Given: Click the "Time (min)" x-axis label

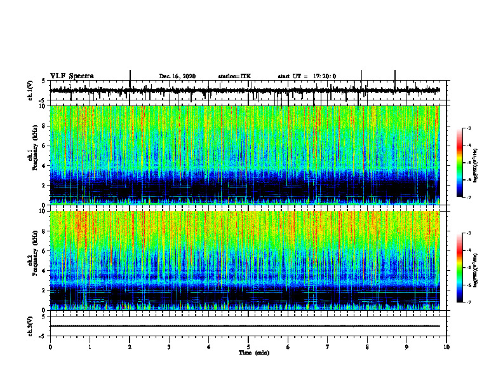Looking at the screenshot, I should click(x=254, y=353).
